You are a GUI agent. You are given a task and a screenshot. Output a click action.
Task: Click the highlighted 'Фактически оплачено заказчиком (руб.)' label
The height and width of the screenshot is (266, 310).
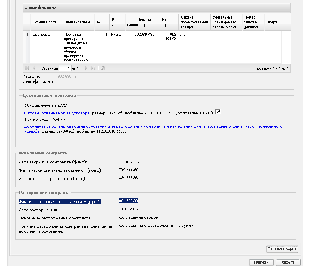coord(60,202)
